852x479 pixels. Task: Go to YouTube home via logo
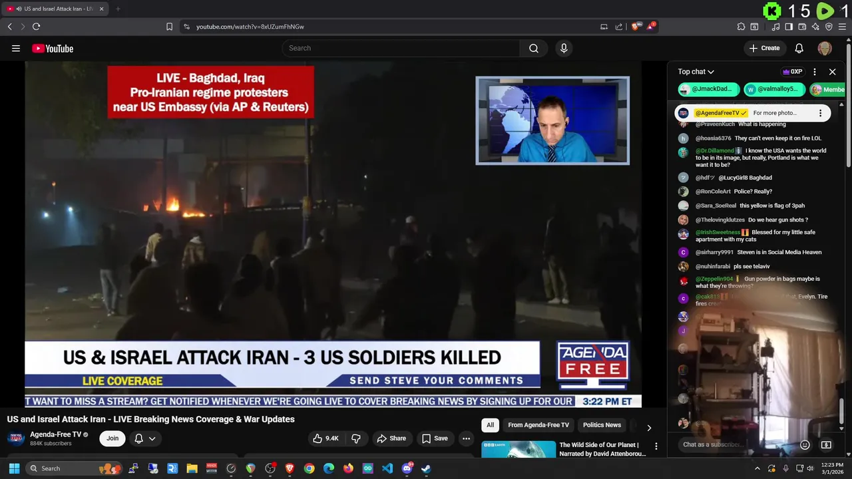point(53,48)
